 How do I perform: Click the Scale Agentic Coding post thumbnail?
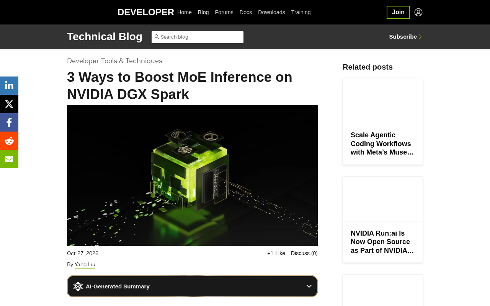383,101
